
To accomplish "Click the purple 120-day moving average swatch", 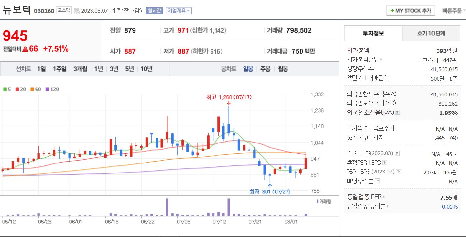I will (x=48, y=89).
